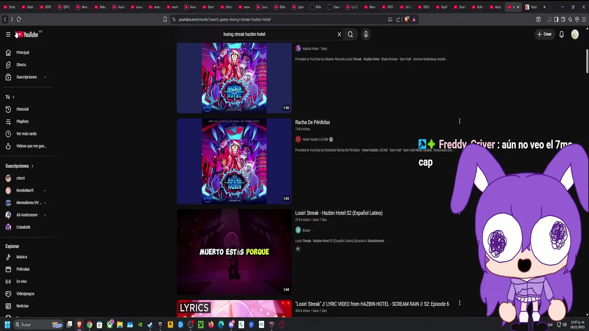Open options for Losin' Streak lyric video
This screenshot has height=331, width=589.
(x=459, y=303)
